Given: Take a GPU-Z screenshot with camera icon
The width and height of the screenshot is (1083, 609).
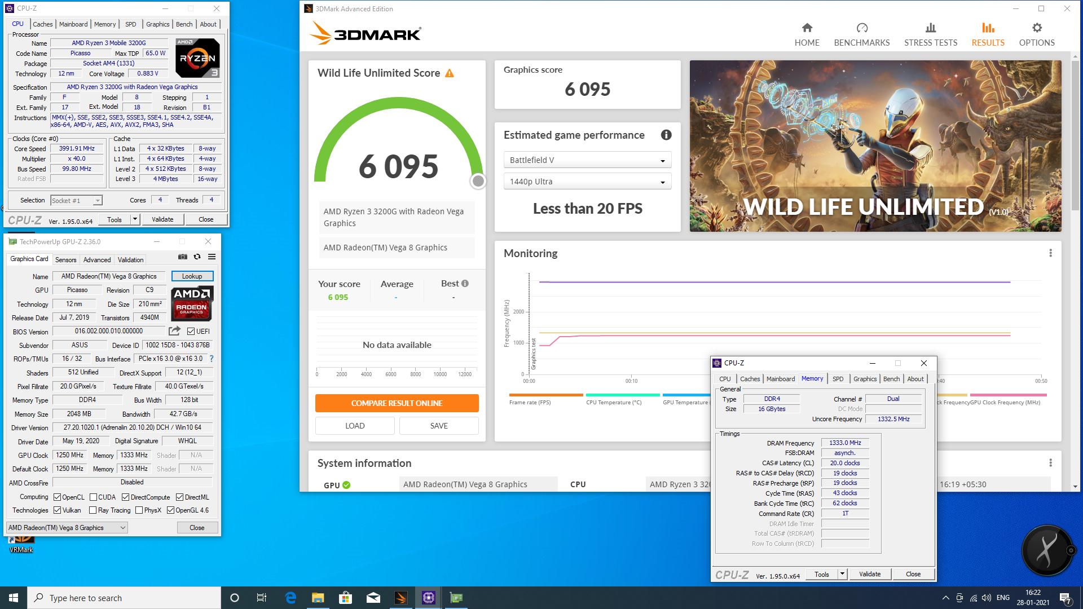Looking at the screenshot, I should 183,257.
